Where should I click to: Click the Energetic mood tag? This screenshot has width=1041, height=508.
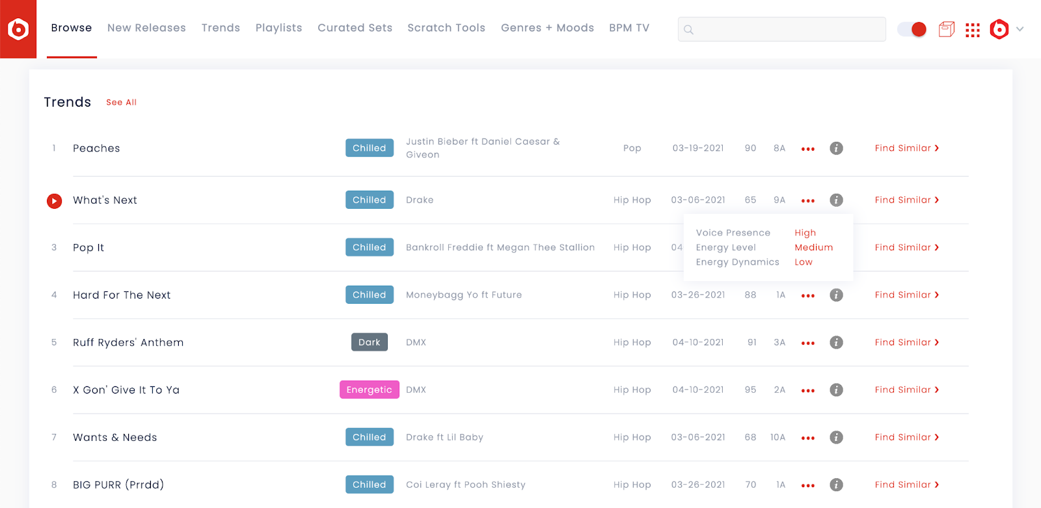[370, 390]
